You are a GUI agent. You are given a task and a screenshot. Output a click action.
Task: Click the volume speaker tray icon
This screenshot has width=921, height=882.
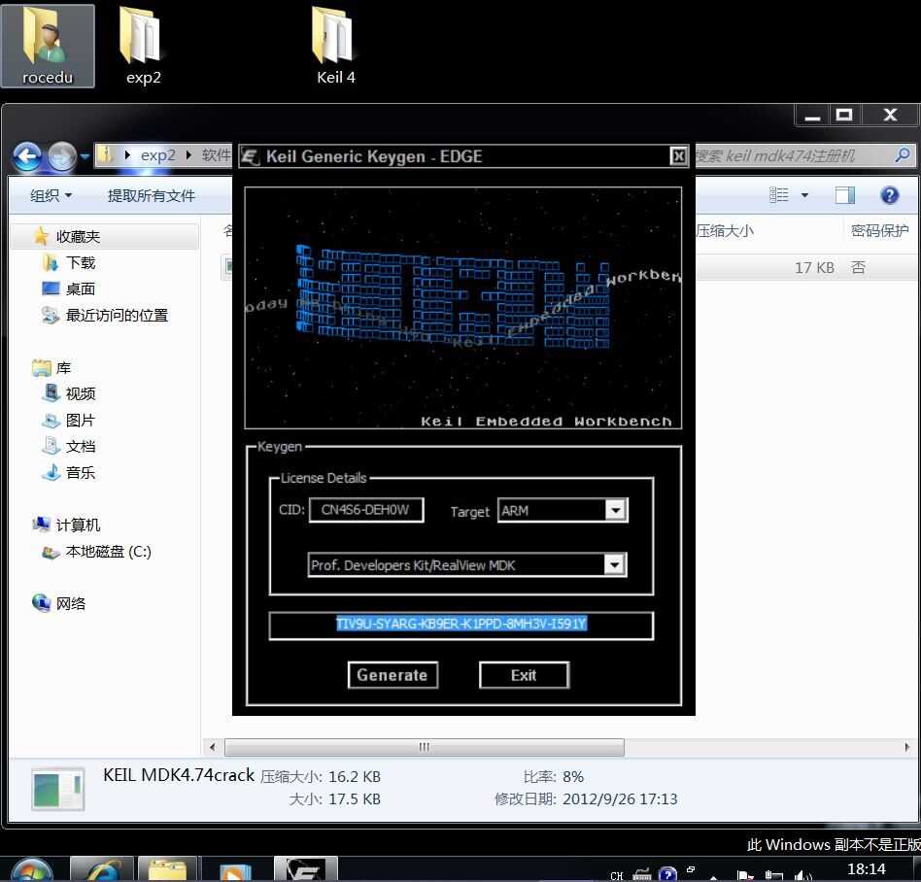click(802, 875)
